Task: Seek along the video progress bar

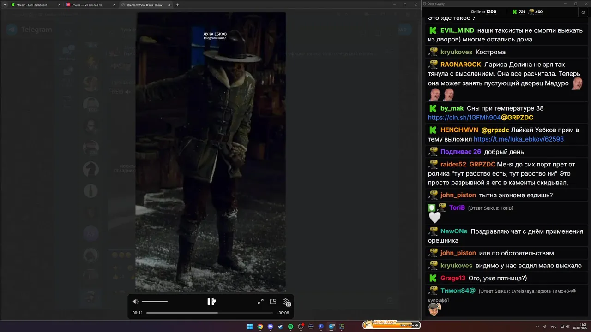Action: click(210, 313)
